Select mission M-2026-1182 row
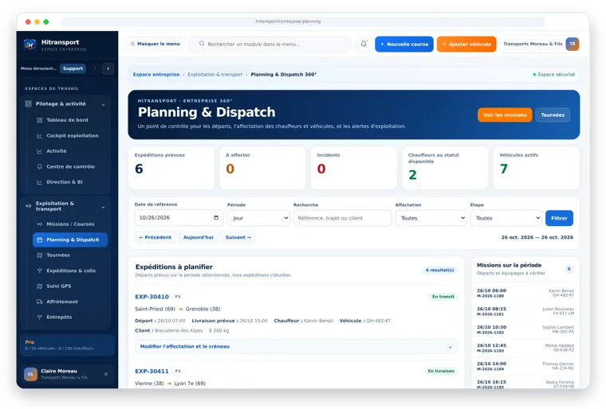Image resolution: width=606 pixels, height=409 pixels. (x=525, y=329)
